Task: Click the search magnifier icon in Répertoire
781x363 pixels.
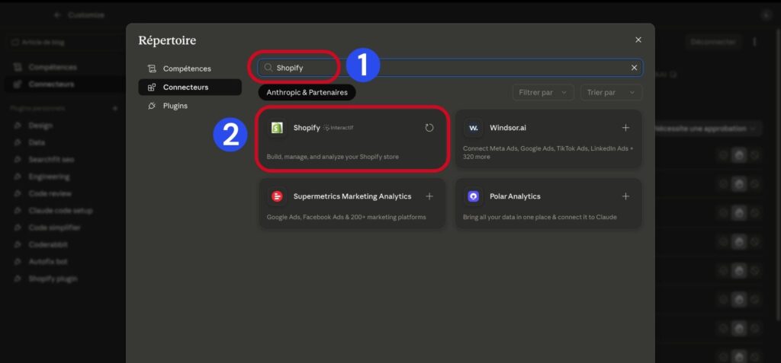Action: 268,68
